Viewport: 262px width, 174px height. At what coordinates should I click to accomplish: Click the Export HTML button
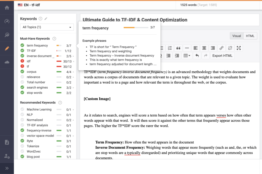(x=222, y=56)
